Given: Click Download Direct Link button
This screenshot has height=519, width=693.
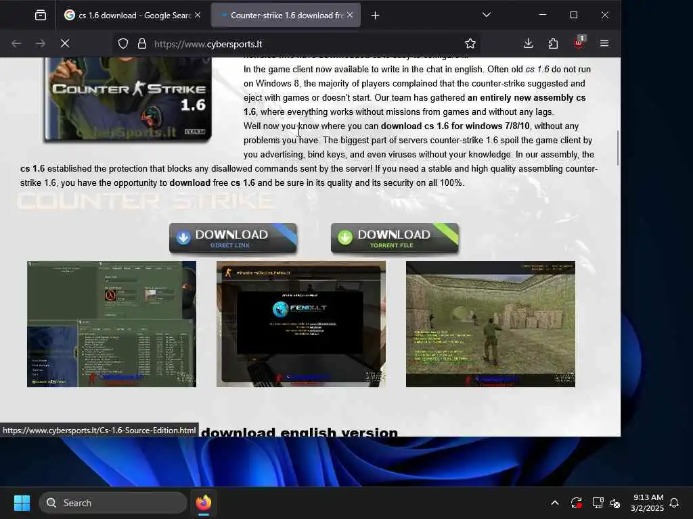Looking at the screenshot, I should tap(233, 239).
